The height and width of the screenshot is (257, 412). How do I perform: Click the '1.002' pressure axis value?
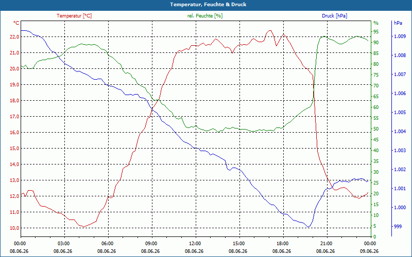[x=400, y=170]
